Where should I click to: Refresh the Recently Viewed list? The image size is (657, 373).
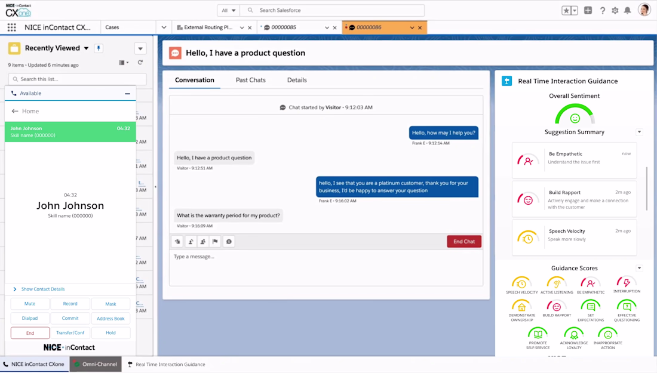tap(140, 63)
